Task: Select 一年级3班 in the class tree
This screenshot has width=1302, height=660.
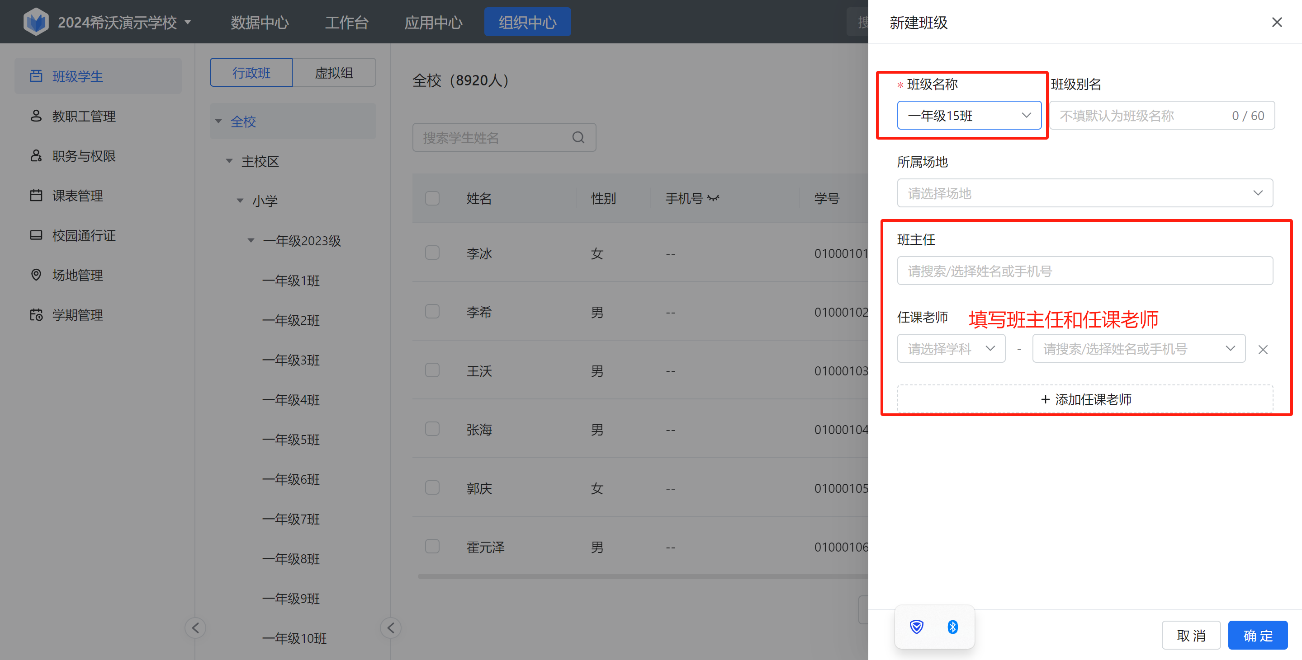Action: click(x=291, y=360)
